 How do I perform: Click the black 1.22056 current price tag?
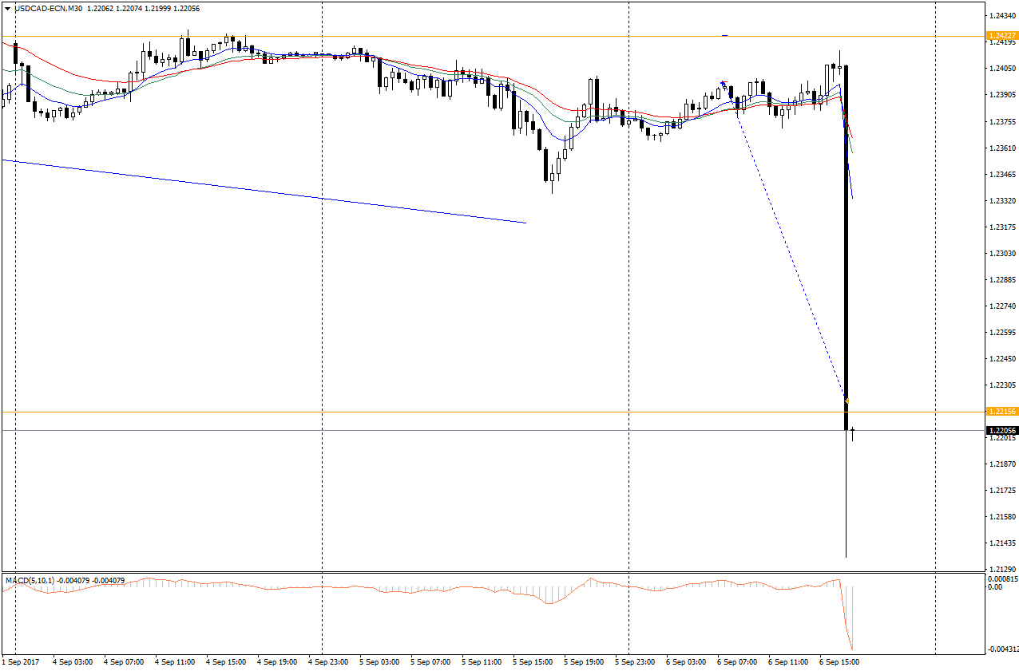(1002, 430)
